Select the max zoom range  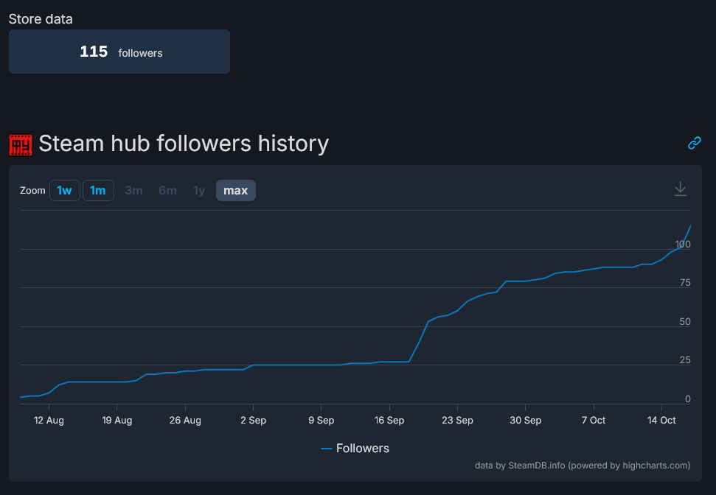pyautogui.click(x=236, y=190)
